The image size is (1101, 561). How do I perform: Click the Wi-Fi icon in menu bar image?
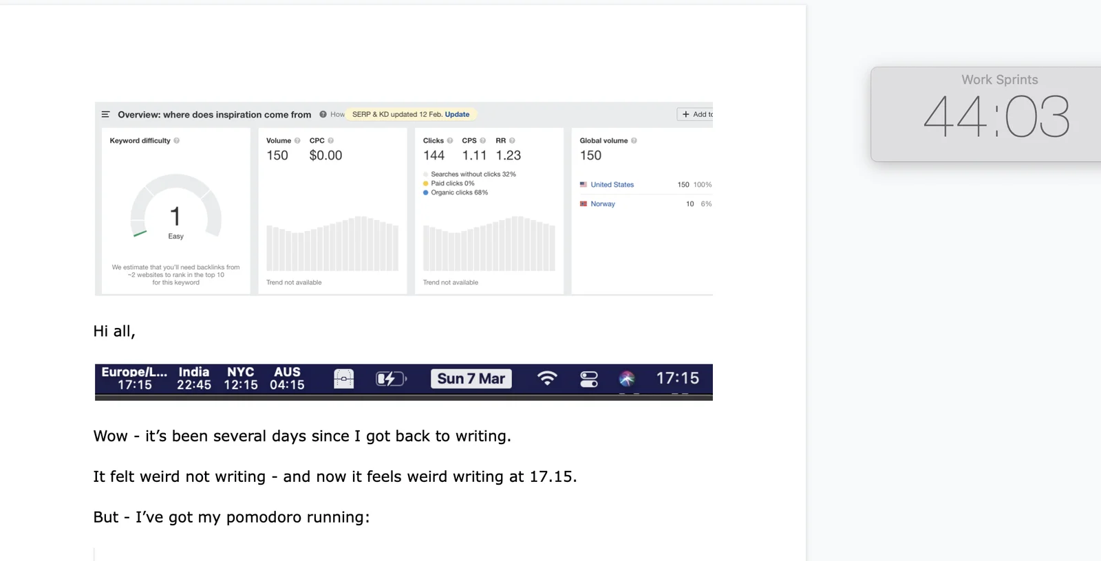click(547, 378)
